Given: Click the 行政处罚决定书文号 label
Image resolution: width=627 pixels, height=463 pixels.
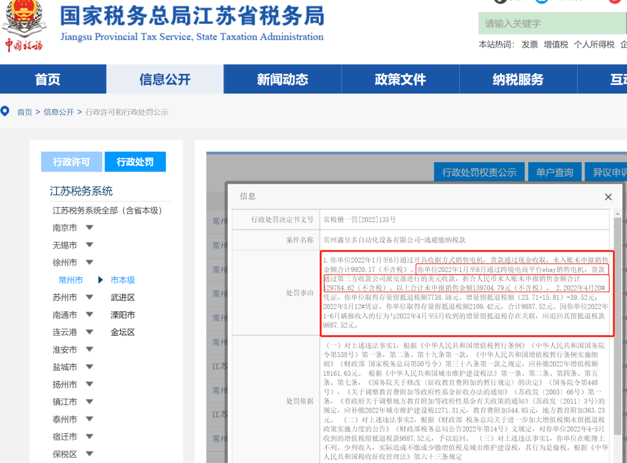Looking at the screenshot, I should pyautogui.click(x=282, y=219).
